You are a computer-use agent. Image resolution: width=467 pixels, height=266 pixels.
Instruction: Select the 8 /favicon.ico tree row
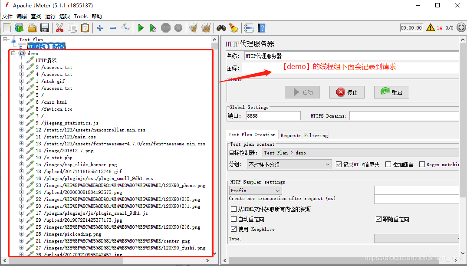tap(54, 109)
